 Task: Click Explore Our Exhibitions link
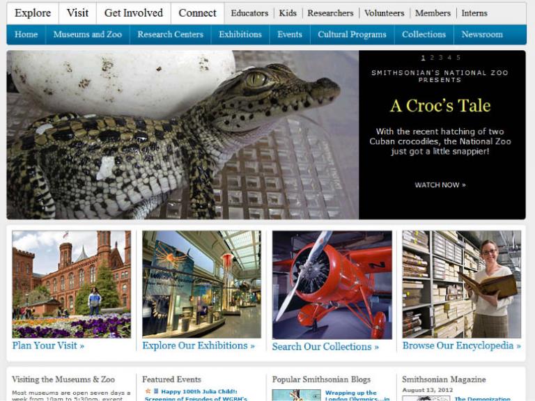pos(199,345)
